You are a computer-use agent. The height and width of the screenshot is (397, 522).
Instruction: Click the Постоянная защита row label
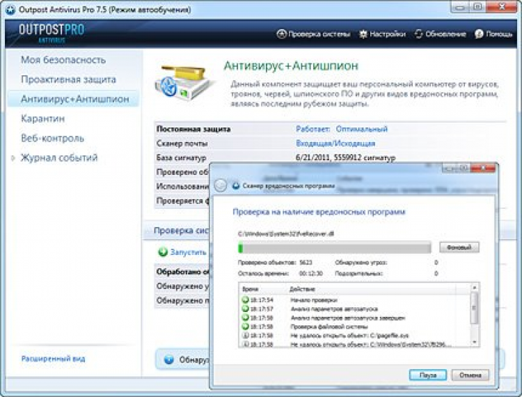click(x=193, y=129)
